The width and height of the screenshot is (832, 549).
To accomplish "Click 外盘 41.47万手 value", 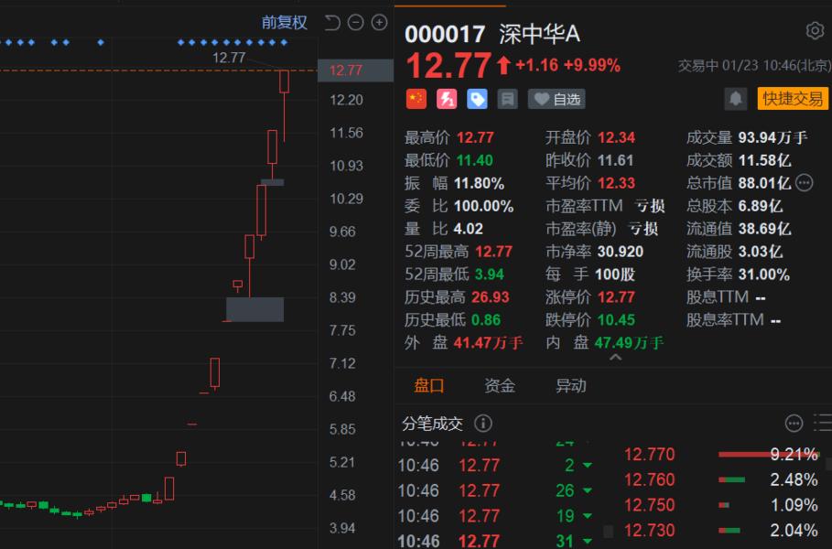I will [488, 342].
